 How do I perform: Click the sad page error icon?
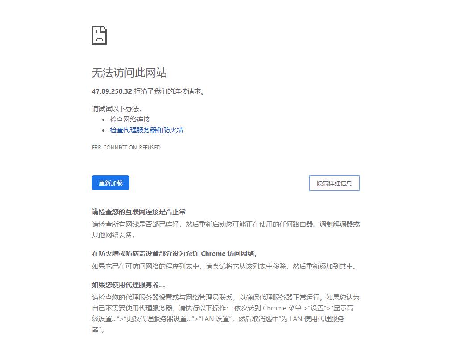[x=99, y=35]
